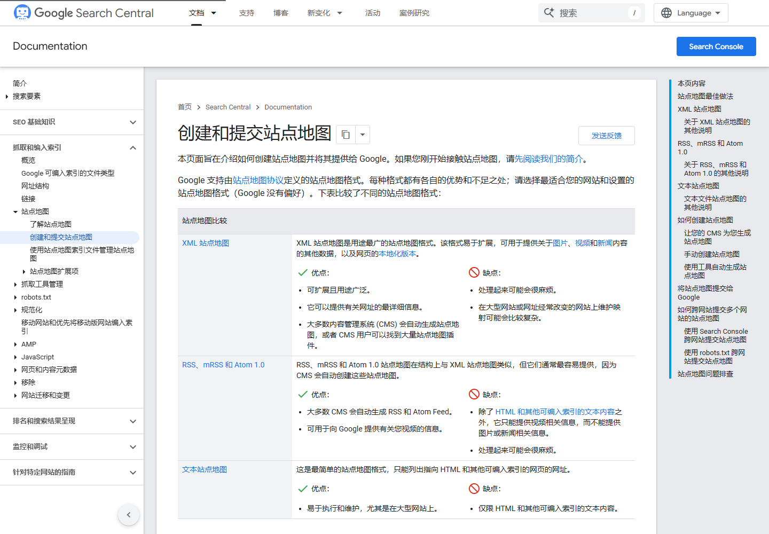
Task: Collapse the left navigation panel with the chevron button
Action: click(129, 515)
